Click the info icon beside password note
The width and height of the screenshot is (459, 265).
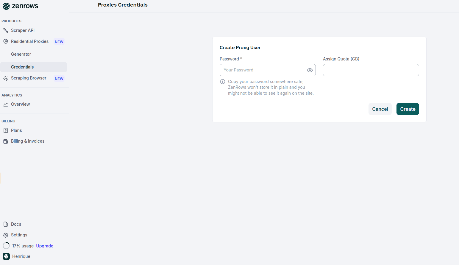223,82
